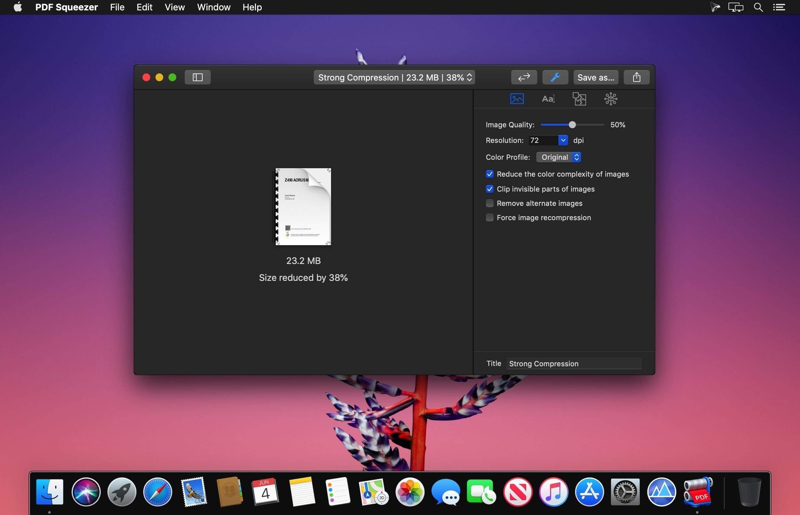Open the puzzle-piece content settings panel
800x515 pixels.
point(580,98)
